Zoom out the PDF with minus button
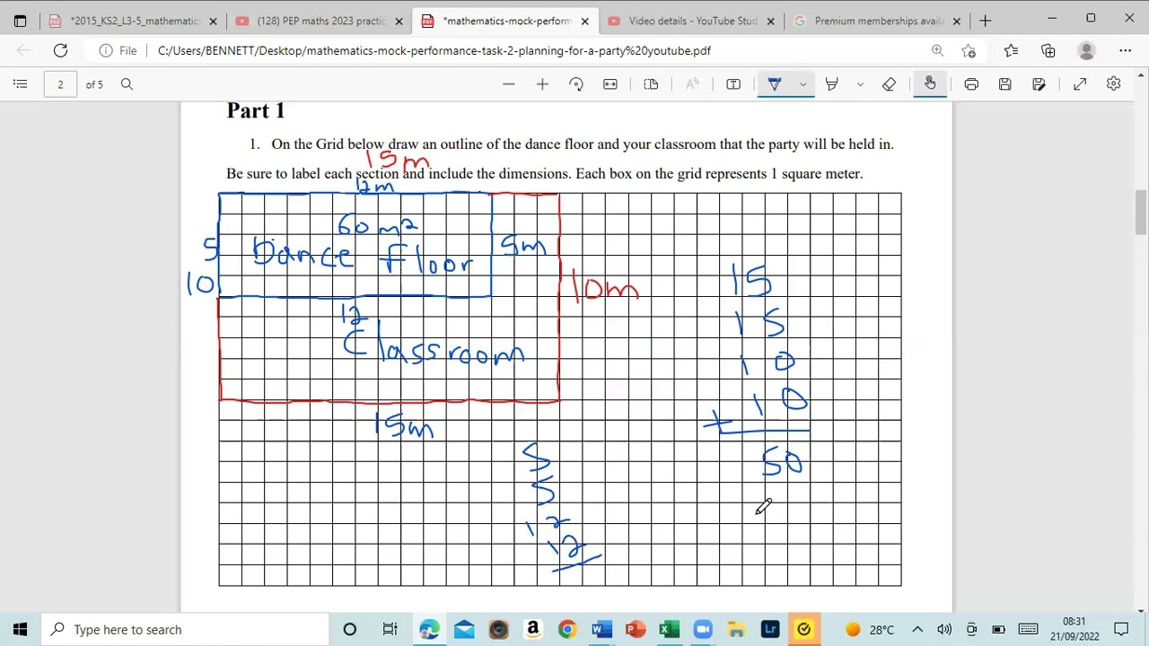The height and width of the screenshot is (646, 1149). (509, 84)
